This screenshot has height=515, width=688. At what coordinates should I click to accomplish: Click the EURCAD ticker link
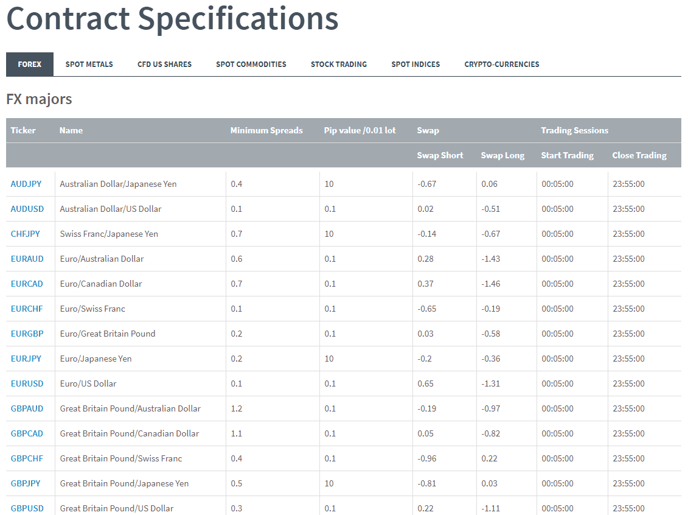[27, 284]
